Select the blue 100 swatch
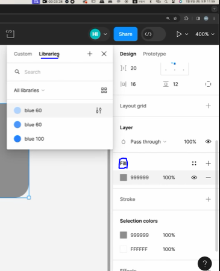220x271 pixels. click(17, 139)
